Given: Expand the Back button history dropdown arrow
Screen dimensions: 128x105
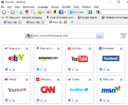Looking at the screenshot, I should 8,12.
